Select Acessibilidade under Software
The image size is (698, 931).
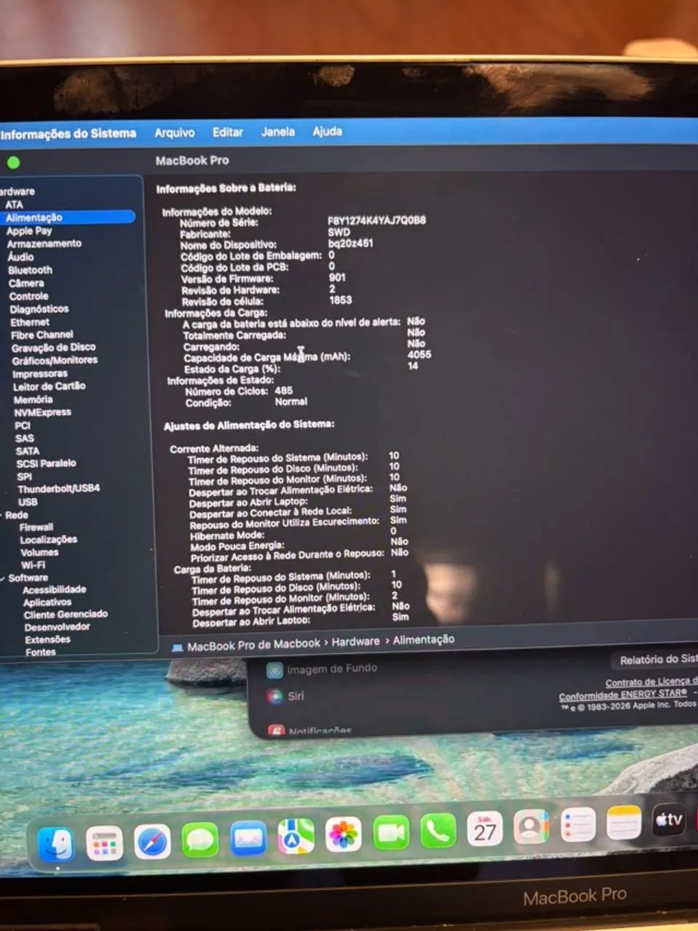(55, 590)
